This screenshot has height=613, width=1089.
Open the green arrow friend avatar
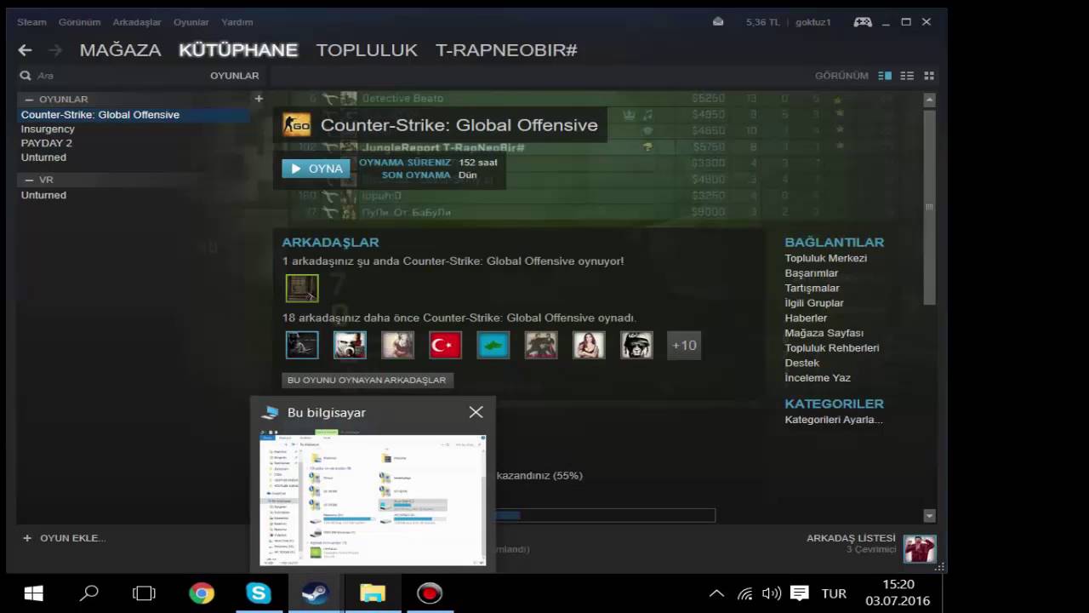(493, 345)
